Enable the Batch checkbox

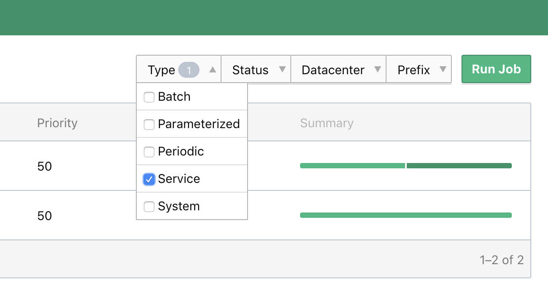pyautogui.click(x=149, y=97)
